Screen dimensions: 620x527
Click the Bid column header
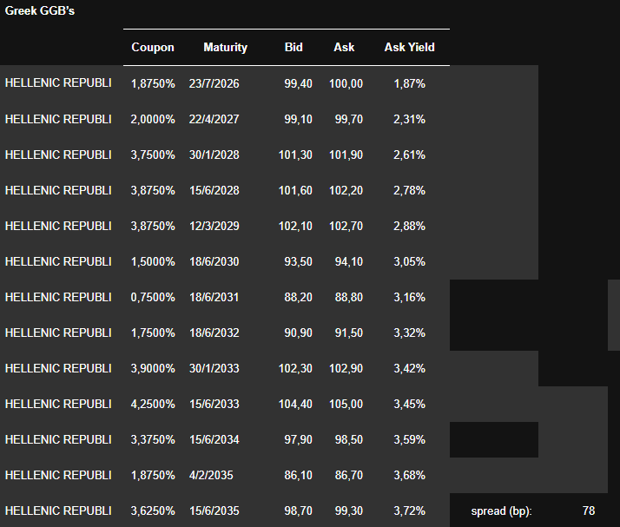coord(294,48)
